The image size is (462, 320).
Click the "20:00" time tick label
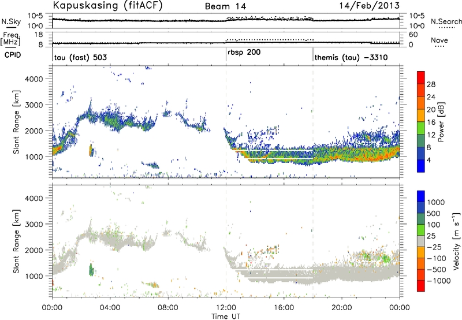[x=342, y=308]
